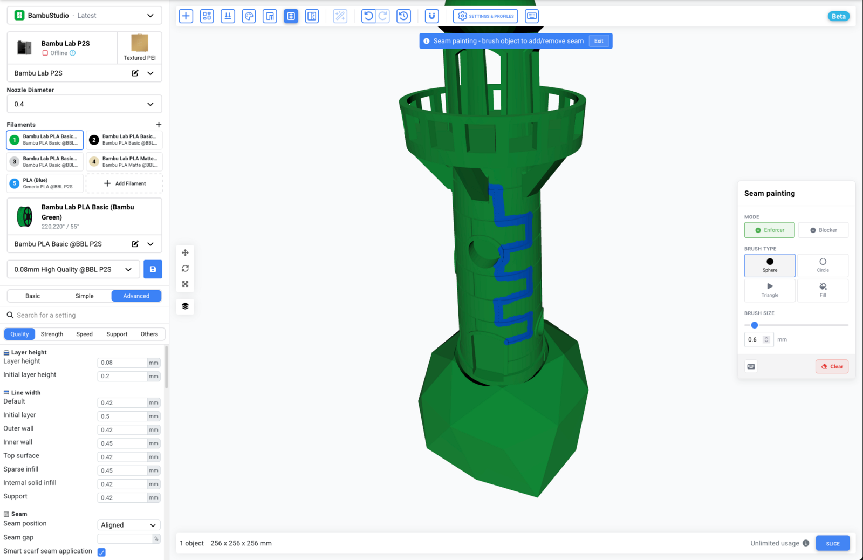The image size is (863, 560).
Task: Click the support painting toolbar icon
Action: pyautogui.click(x=270, y=16)
